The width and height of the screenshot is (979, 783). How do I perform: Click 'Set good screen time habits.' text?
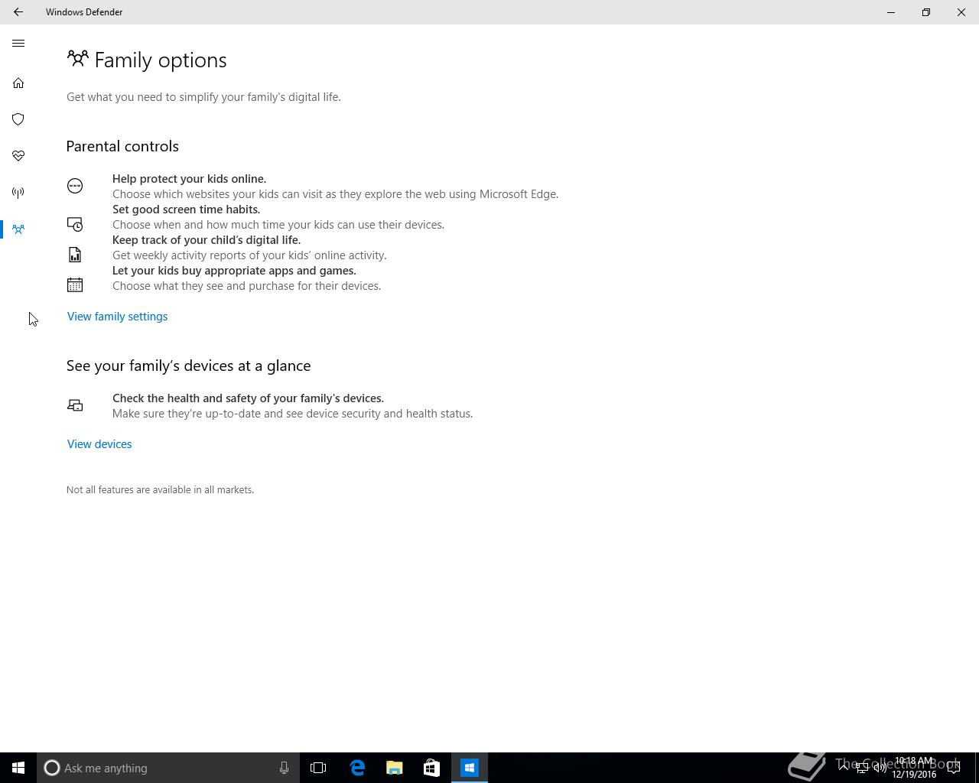point(186,210)
